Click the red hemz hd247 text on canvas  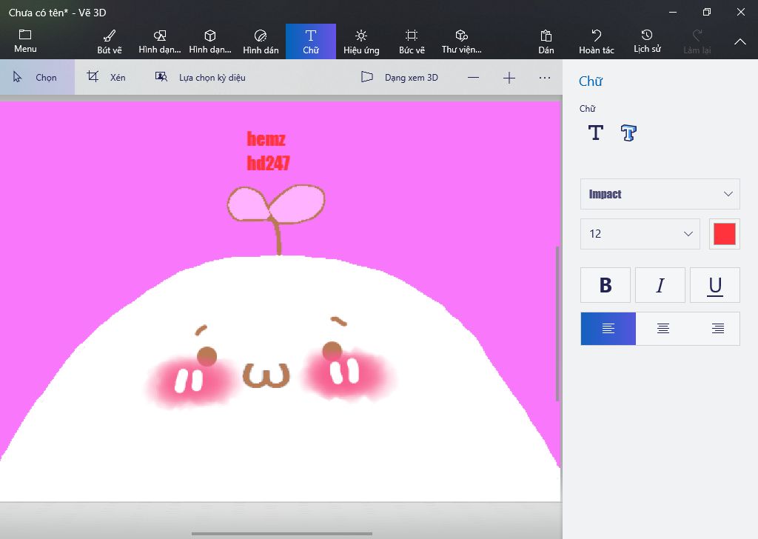[x=268, y=151]
